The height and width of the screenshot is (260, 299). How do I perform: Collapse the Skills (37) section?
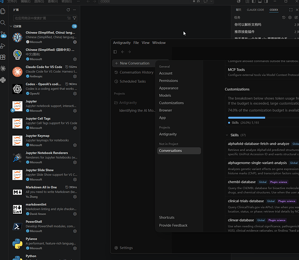227,135
